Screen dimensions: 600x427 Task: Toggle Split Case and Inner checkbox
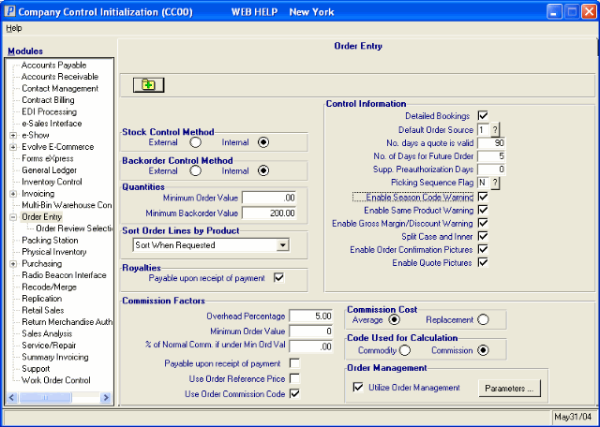coord(483,236)
